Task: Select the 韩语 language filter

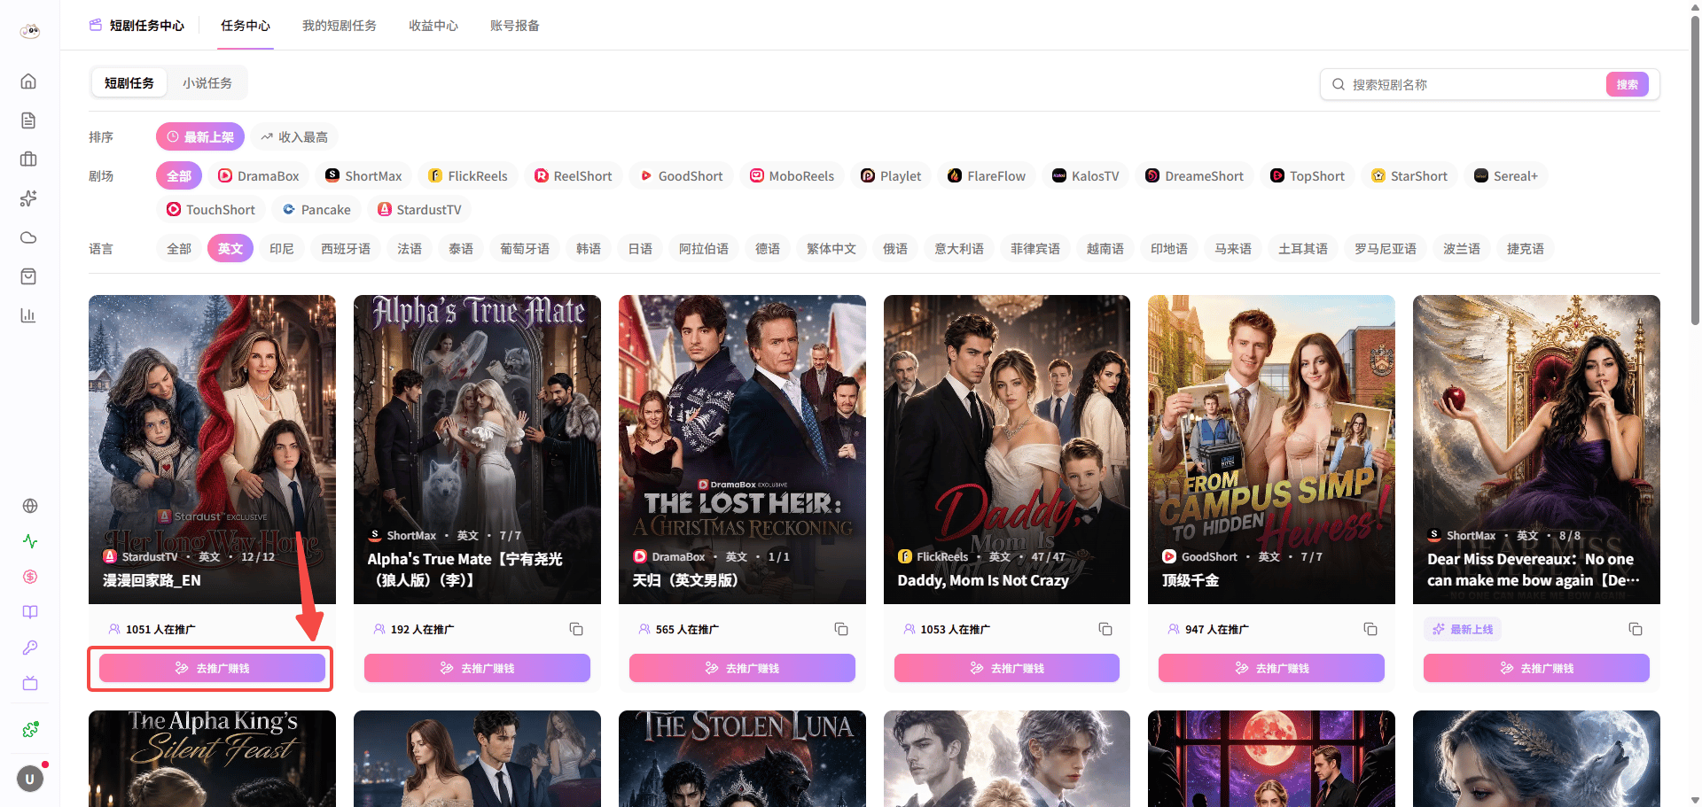Action: pos(589,249)
